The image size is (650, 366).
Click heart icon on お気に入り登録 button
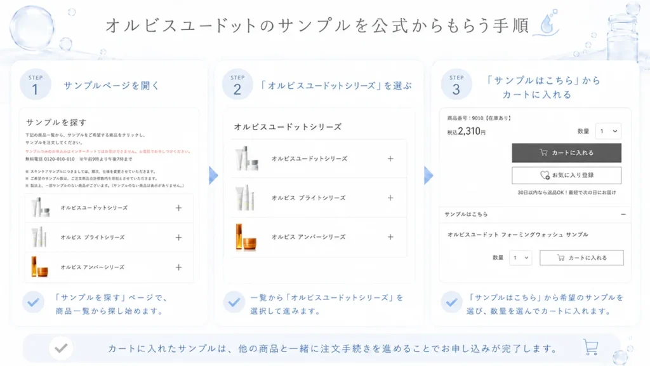(x=545, y=175)
